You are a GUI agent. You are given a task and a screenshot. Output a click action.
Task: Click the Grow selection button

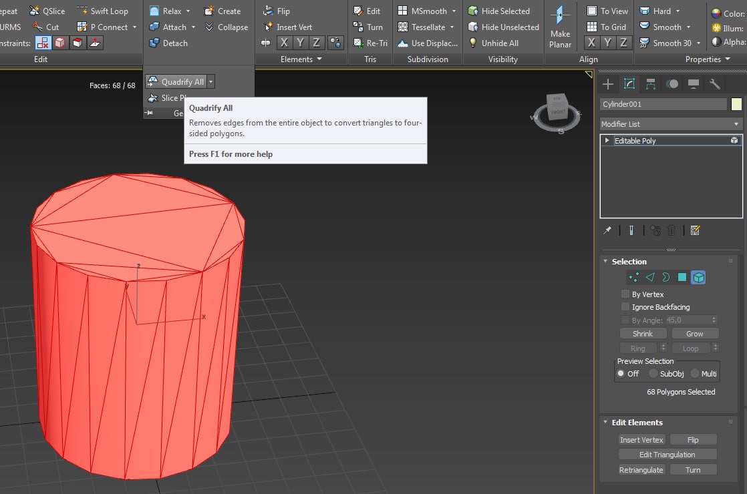click(x=695, y=334)
